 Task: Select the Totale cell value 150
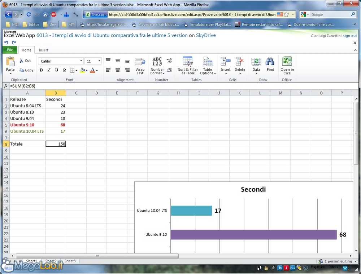[x=56, y=144]
